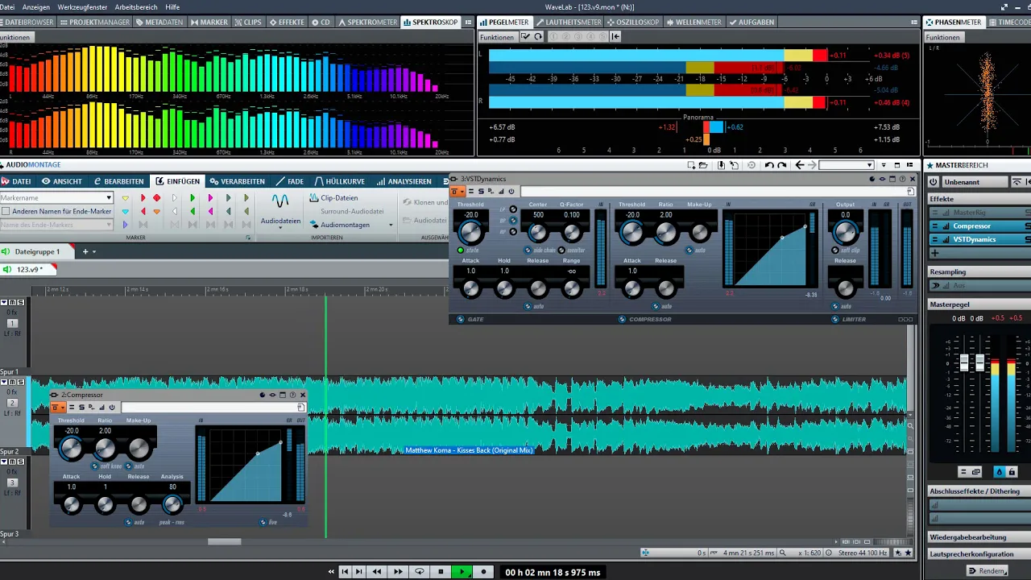Stop playback in the transport bar
The width and height of the screenshot is (1031, 580).
click(x=441, y=572)
